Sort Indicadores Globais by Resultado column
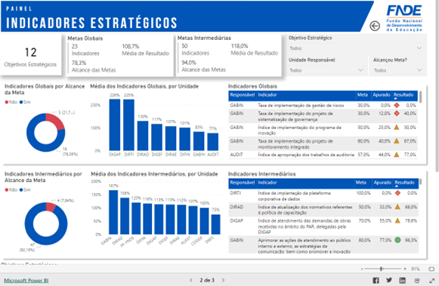Image resolution: width=439 pixels, height=286 pixels. 403,95
